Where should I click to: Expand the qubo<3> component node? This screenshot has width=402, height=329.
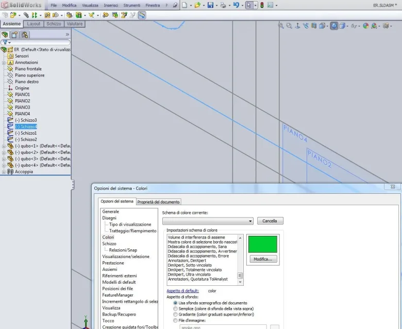[x=4, y=159]
